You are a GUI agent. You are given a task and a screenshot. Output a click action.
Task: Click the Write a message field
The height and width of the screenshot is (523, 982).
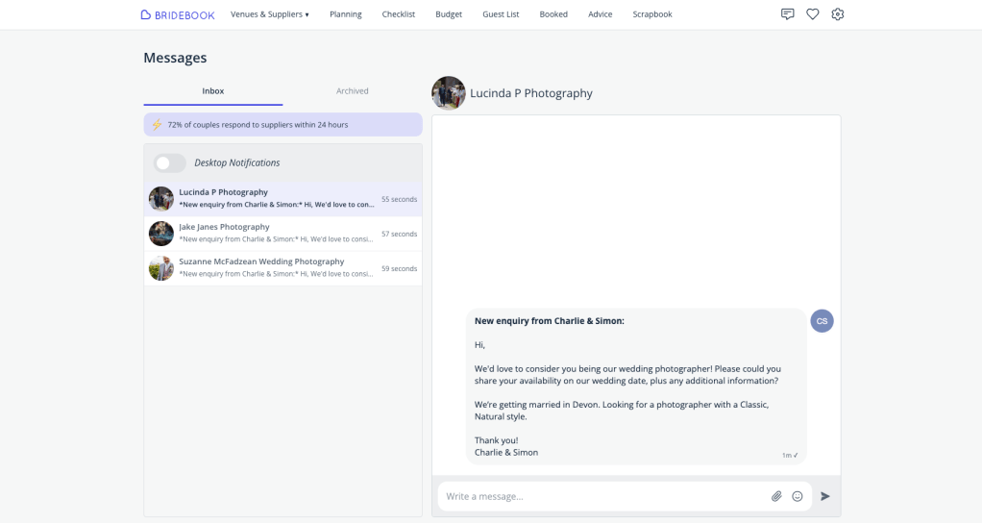pos(601,496)
